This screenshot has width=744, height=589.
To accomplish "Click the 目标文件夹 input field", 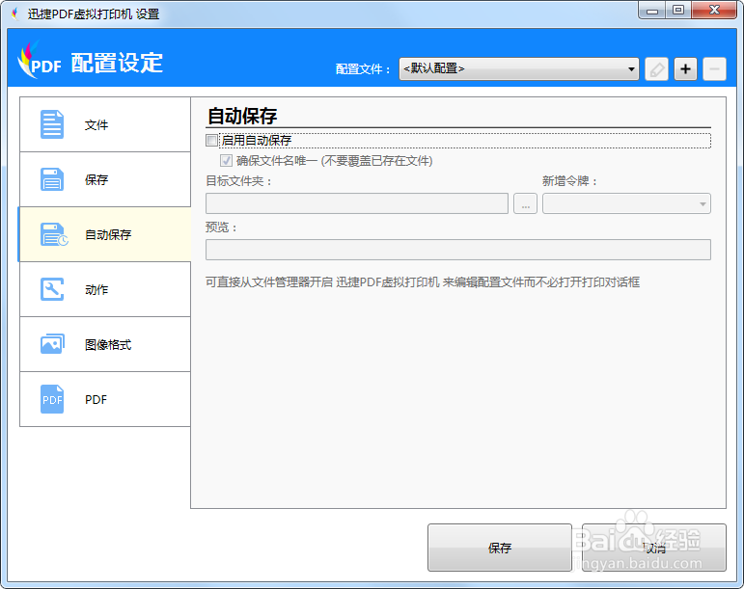I will [x=357, y=203].
